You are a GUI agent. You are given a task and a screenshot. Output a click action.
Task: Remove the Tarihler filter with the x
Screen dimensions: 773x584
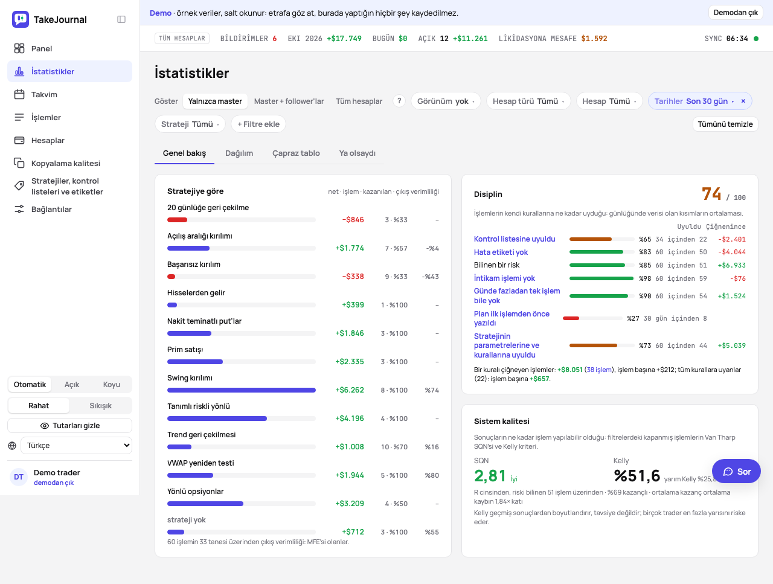(743, 101)
